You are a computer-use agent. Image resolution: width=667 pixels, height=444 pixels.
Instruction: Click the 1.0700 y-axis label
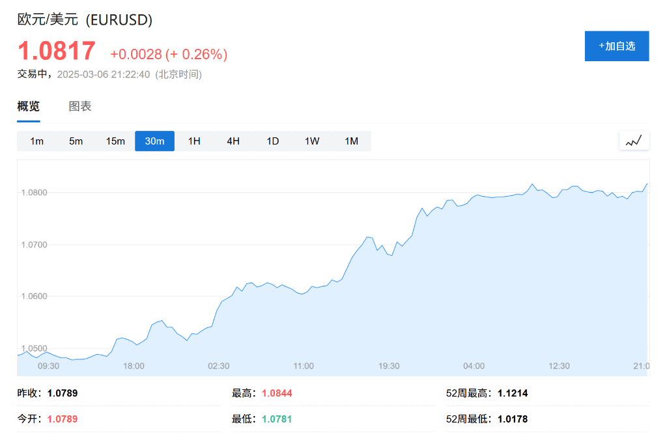(34, 245)
